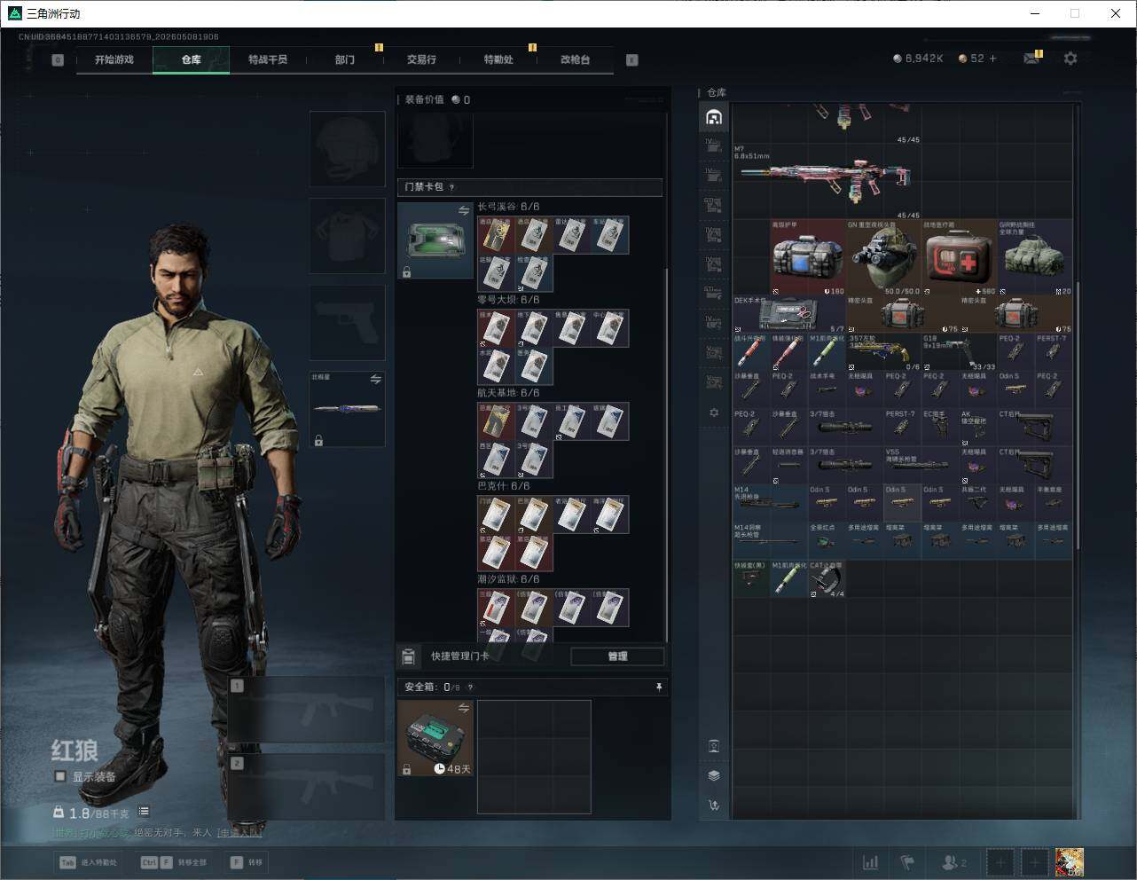Image resolution: width=1137 pixels, height=880 pixels.
Task: Select the safe box with 48天 timer
Action: pyautogui.click(x=435, y=738)
